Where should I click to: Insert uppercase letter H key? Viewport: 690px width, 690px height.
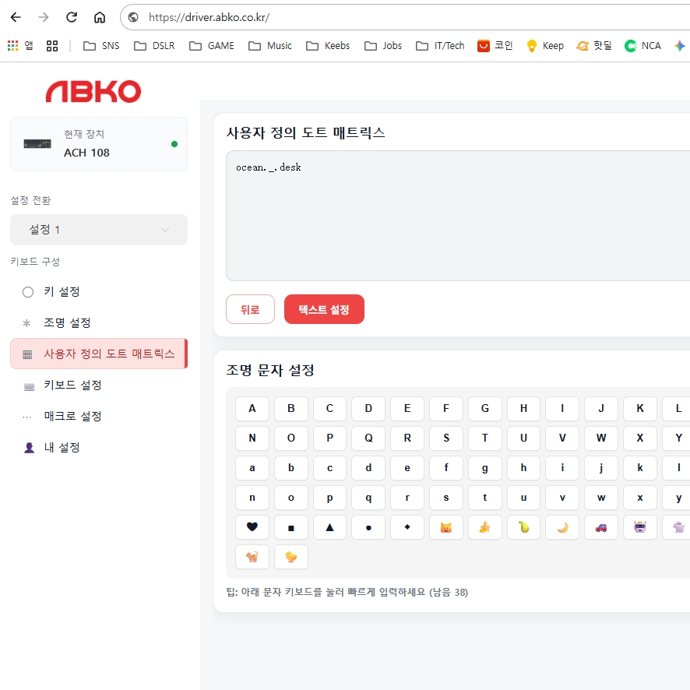pos(523,408)
